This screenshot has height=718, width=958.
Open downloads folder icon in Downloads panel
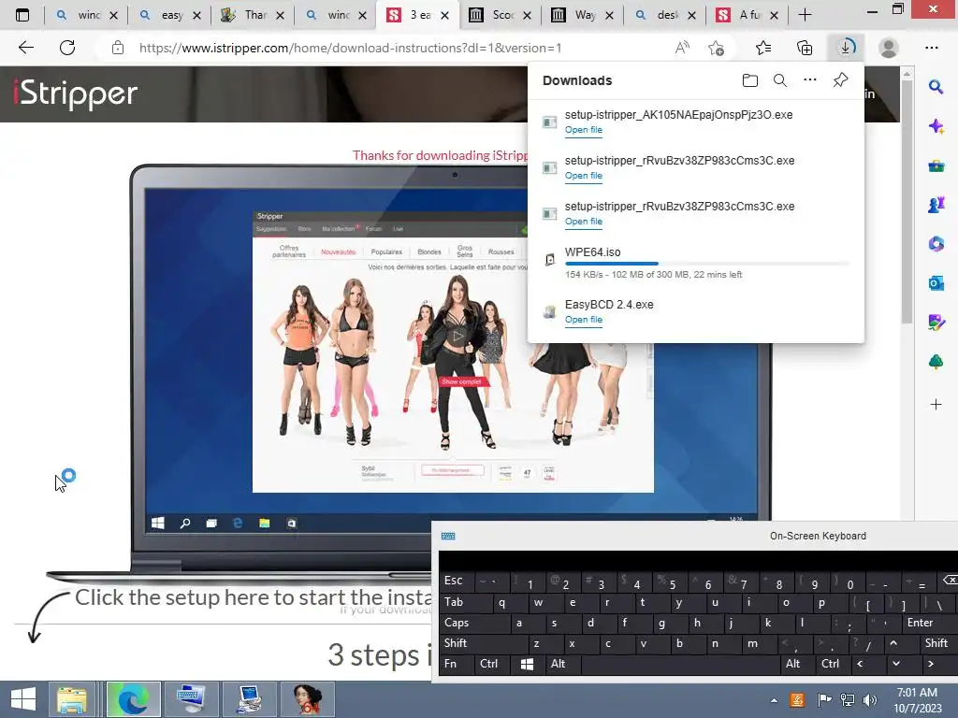coord(749,80)
